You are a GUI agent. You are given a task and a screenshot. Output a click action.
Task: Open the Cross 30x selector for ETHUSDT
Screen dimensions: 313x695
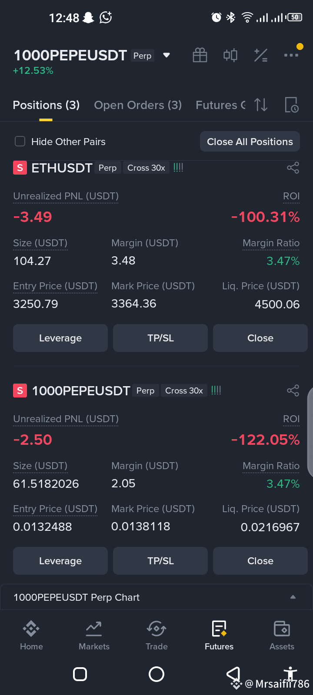click(x=146, y=168)
